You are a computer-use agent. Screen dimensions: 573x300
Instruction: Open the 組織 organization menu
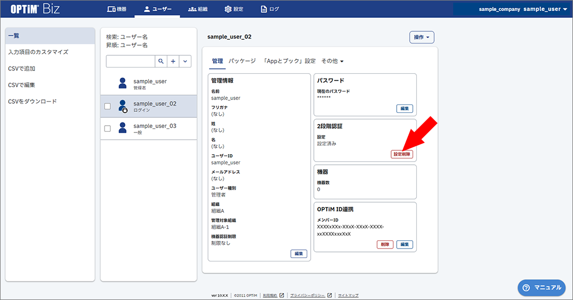[198, 9]
